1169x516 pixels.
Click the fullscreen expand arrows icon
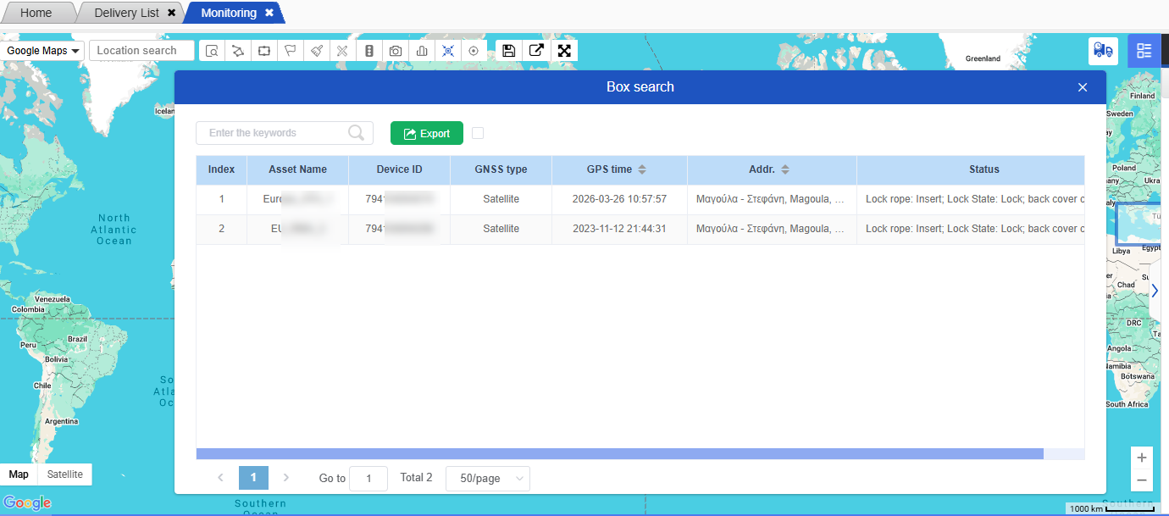point(564,51)
